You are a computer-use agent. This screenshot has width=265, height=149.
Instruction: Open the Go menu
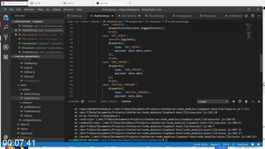(48, 10)
